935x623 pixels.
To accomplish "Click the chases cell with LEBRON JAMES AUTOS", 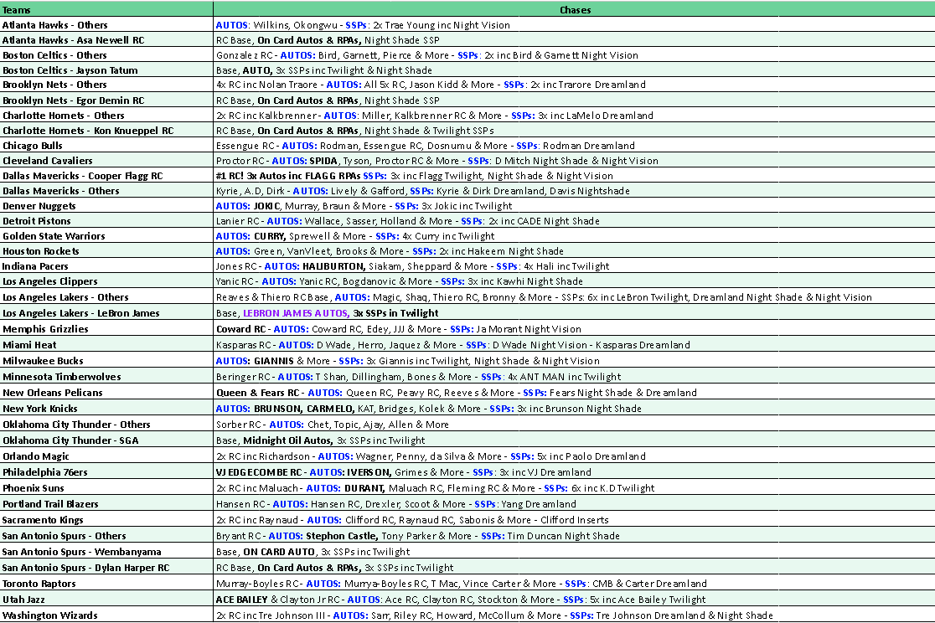I will (335, 311).
